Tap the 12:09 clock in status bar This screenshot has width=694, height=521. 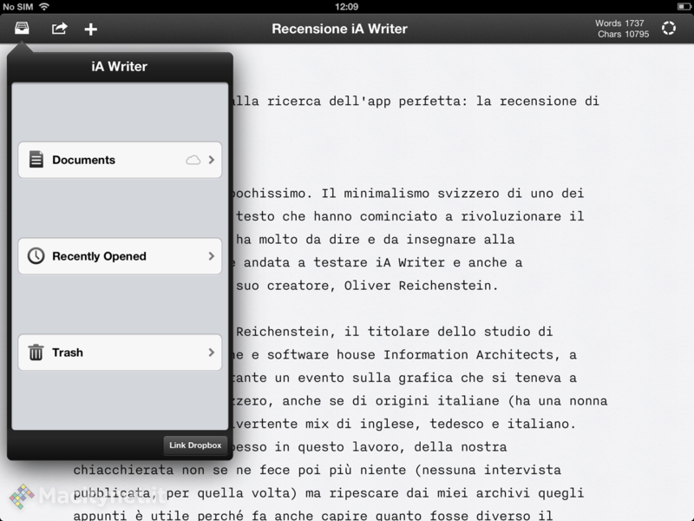pyautogui.click(x=346, y=7)
